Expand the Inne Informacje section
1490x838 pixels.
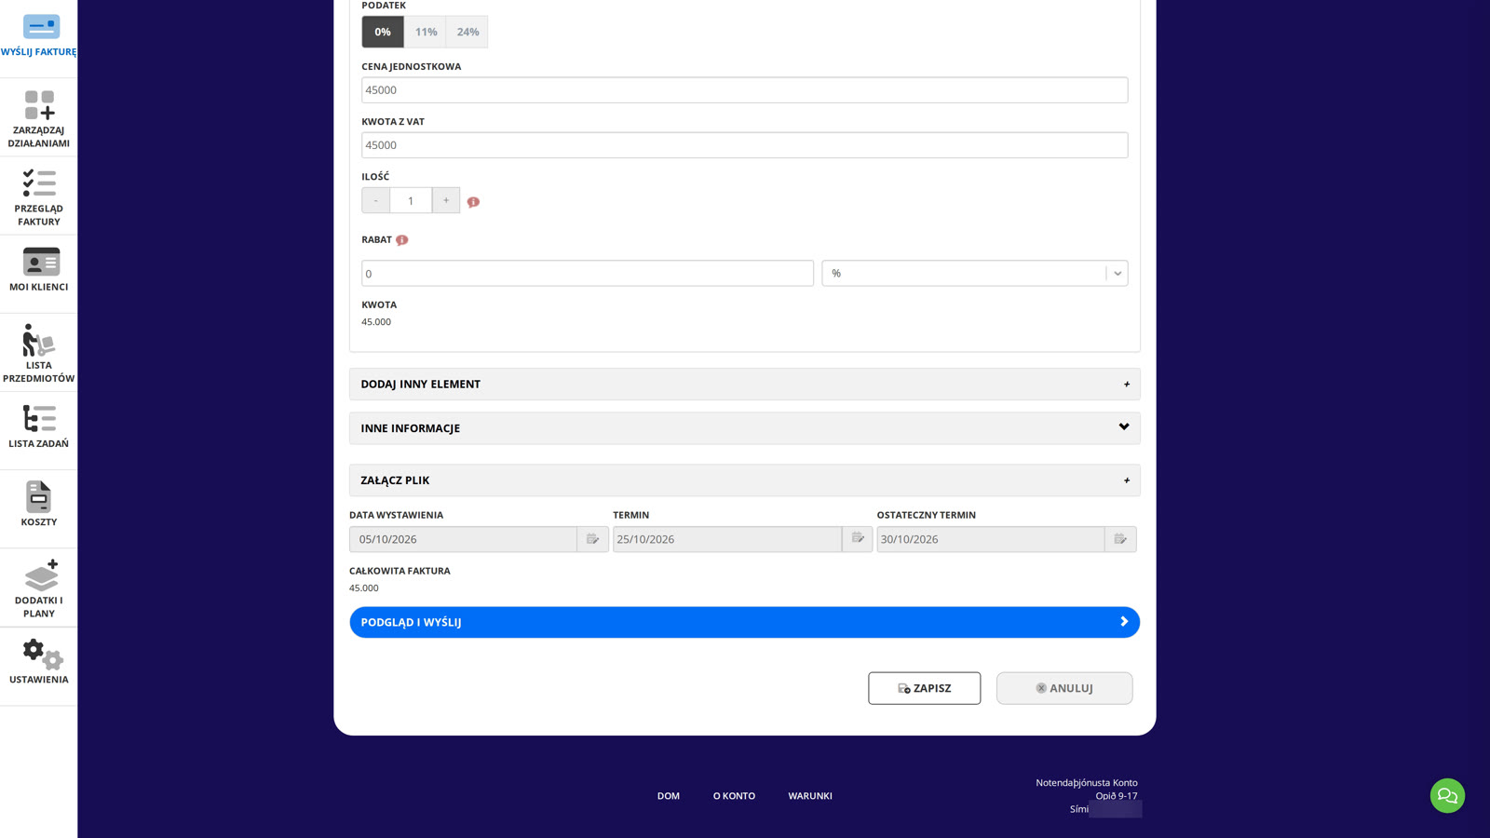point(745,428)
